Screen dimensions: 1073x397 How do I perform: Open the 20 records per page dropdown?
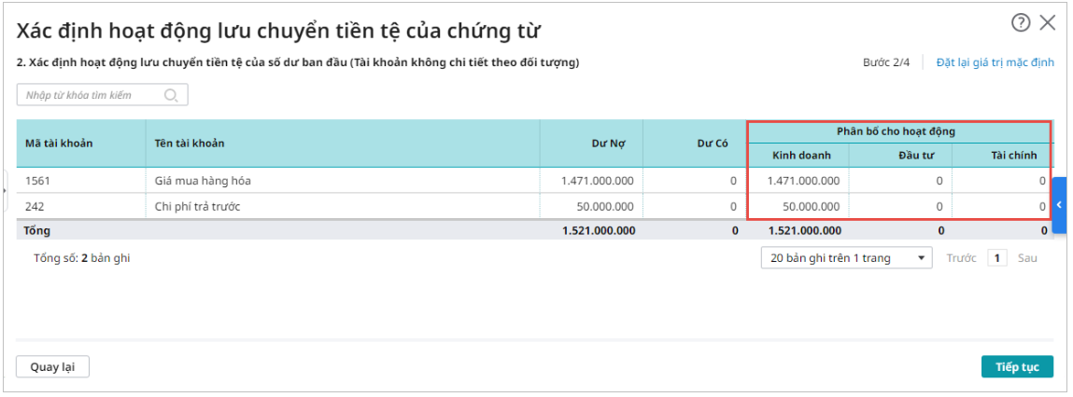tap(846, 258)
